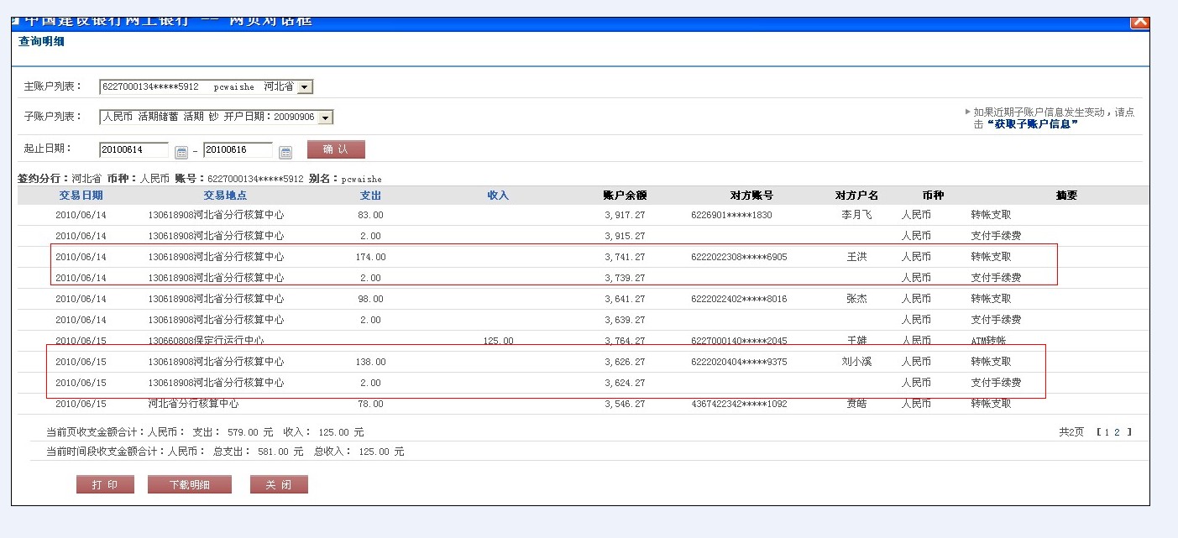Expand the 子账户列表 sub-account dropdown
1178x538 pixels.
[325, 118]
